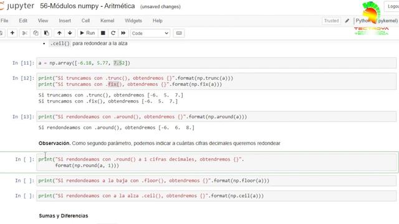Run the selected cell
The image size is (399, 224).
coord(87,33)
